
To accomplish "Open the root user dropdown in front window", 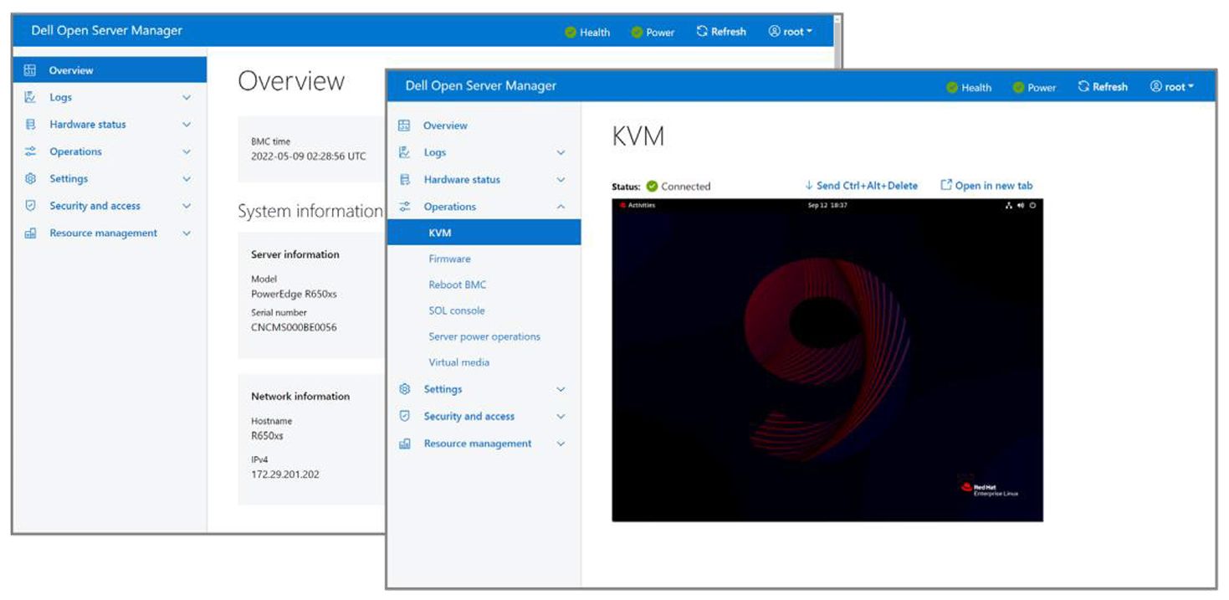I will coord(1171,87).
